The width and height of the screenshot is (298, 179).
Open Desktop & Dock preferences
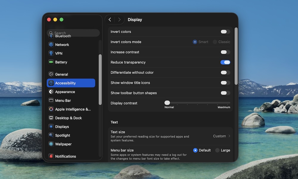[68, 118]
